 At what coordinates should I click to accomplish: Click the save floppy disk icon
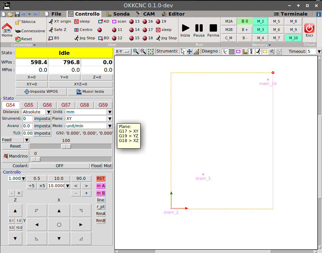click(x=17, y=14)
